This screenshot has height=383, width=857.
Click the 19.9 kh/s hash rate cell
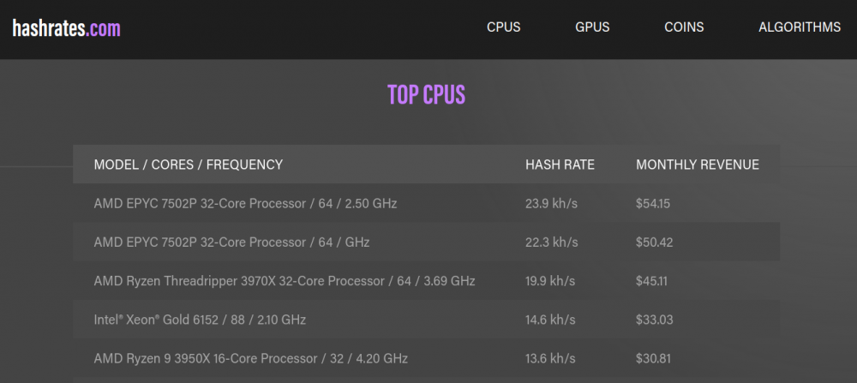[x=550, y=281]
